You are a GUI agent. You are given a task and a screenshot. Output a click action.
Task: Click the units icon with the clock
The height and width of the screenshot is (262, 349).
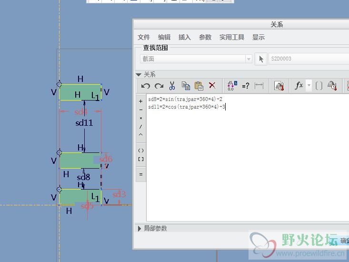[332, 86]
